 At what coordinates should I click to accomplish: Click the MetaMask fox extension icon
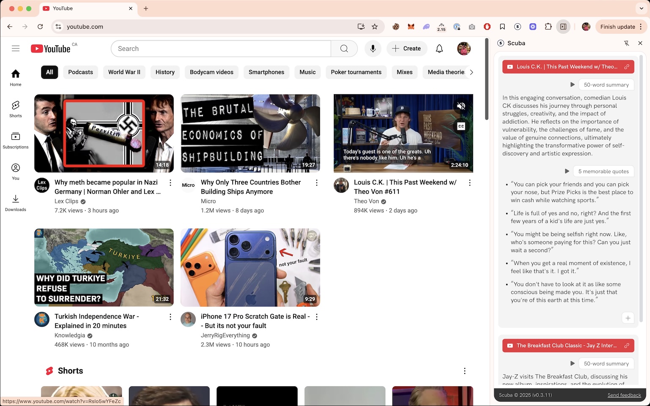pyautogui.click(x=411, y=27)
